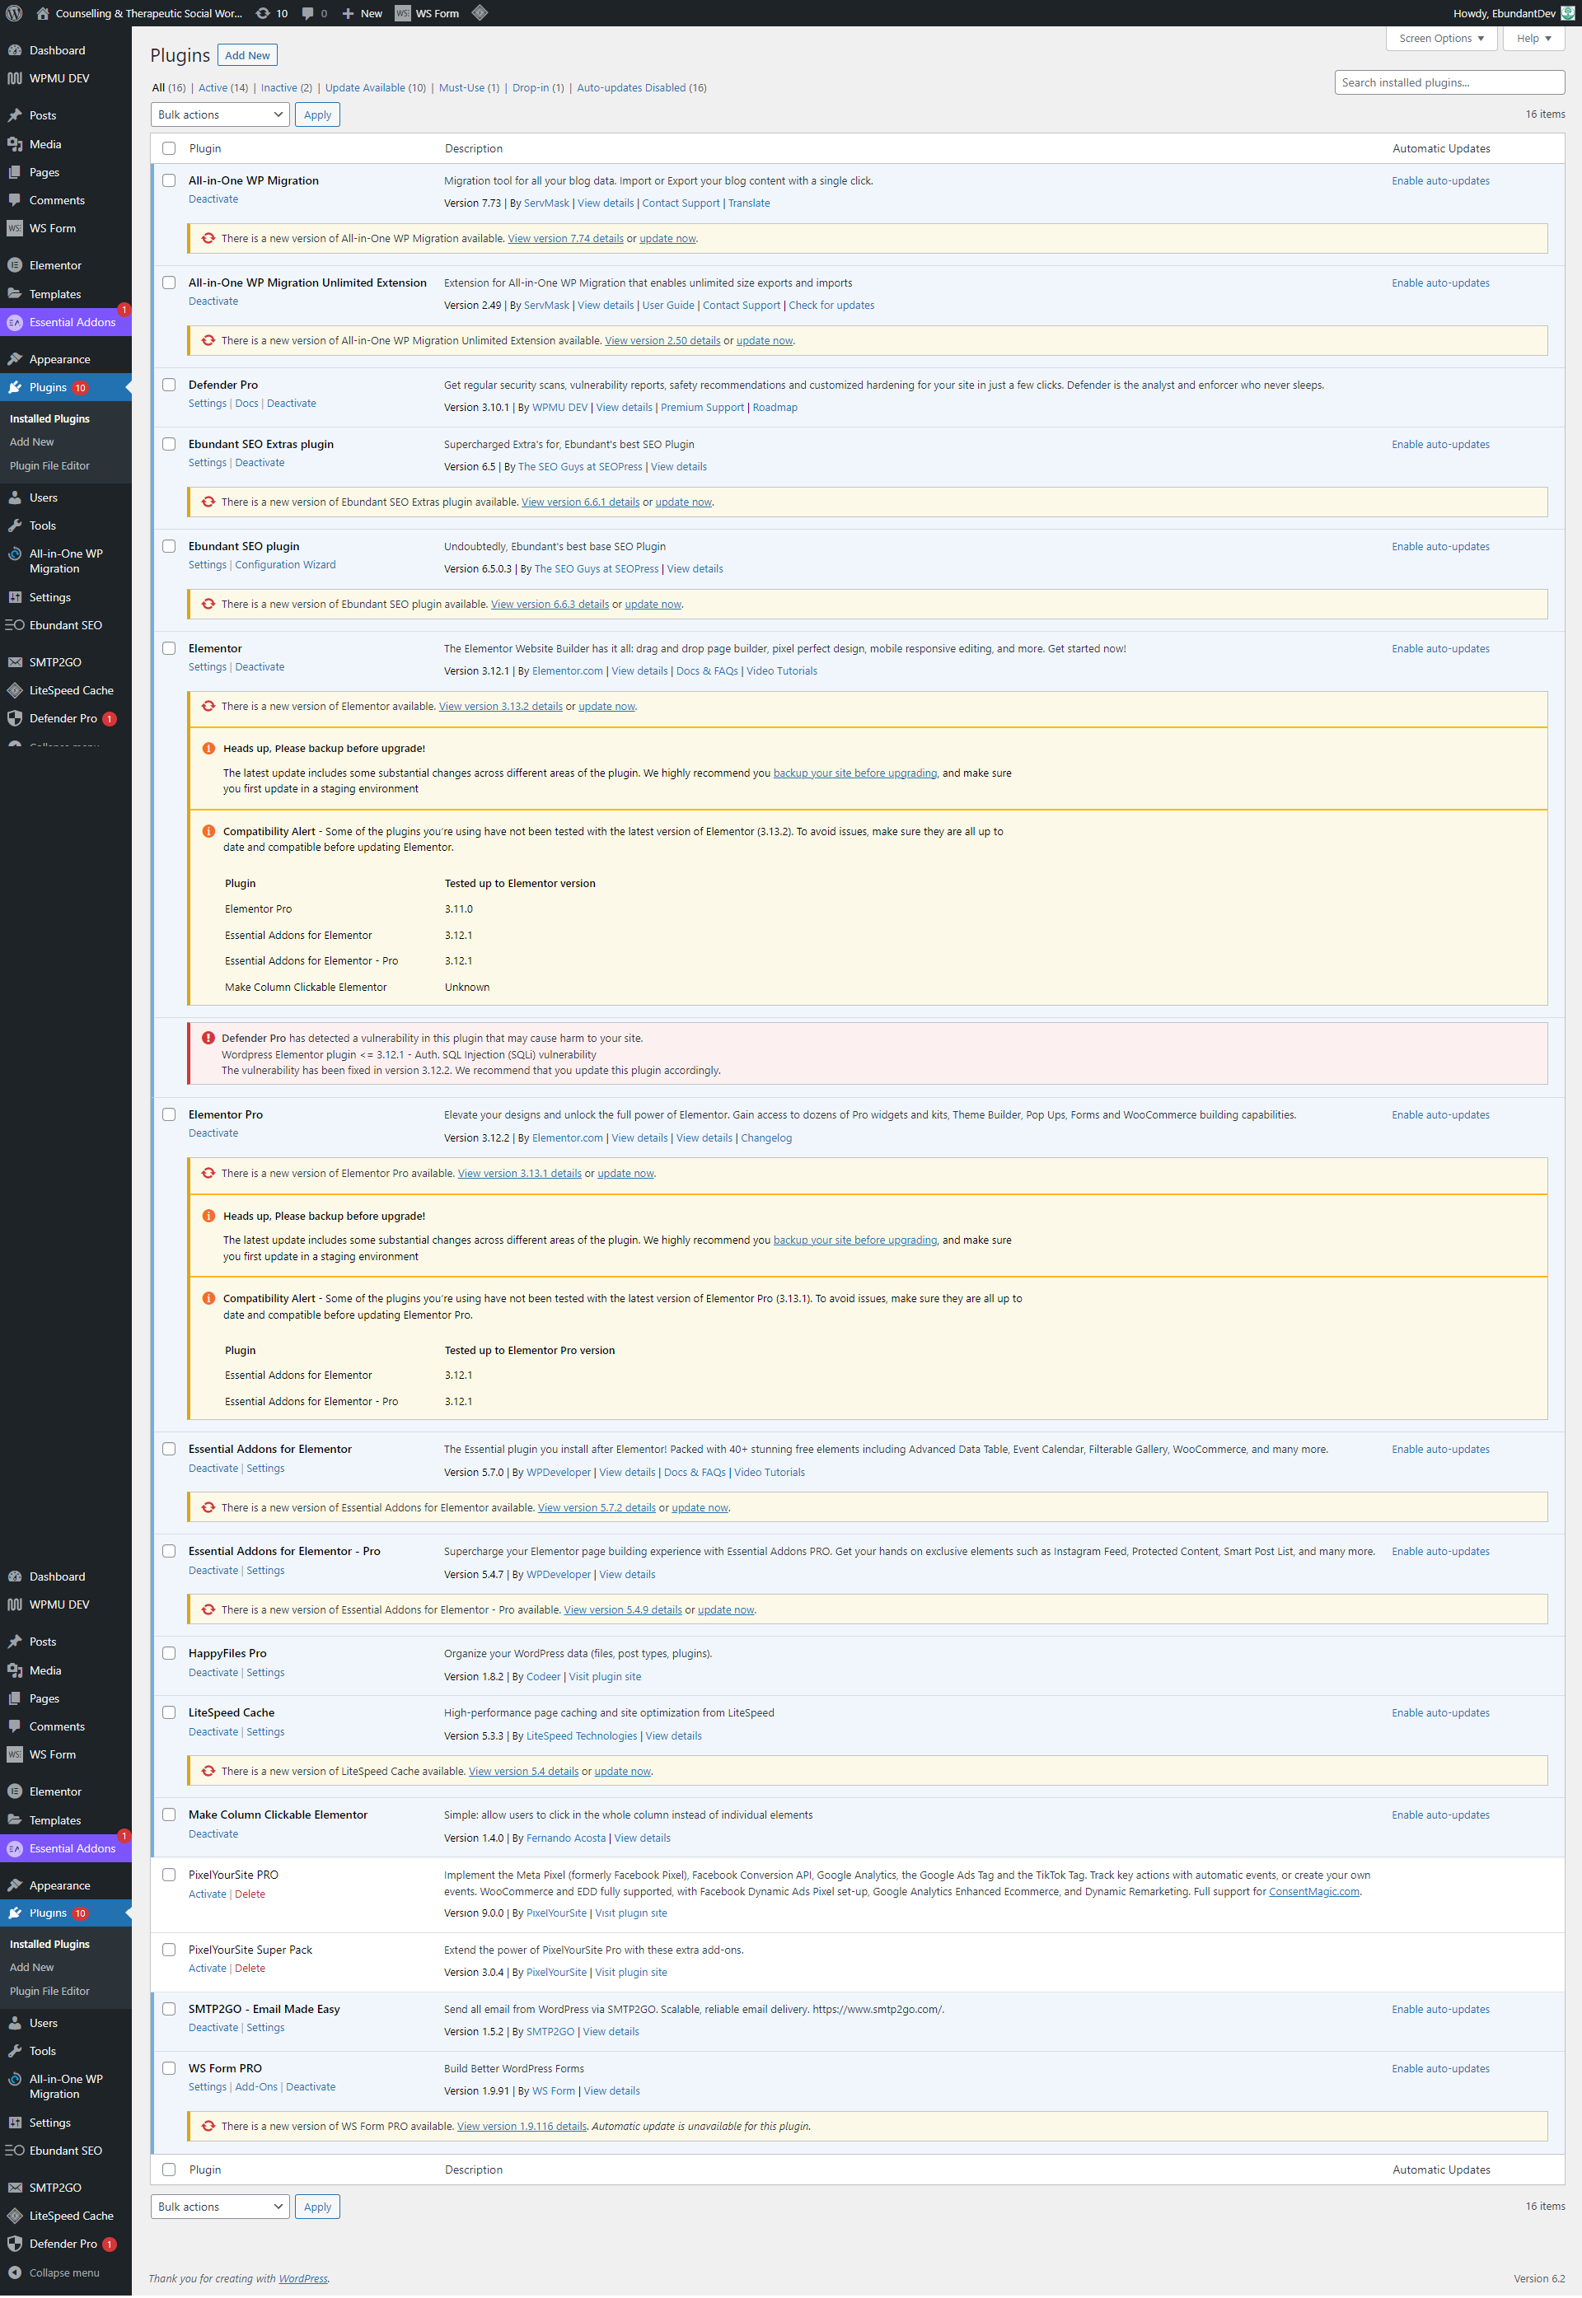
Task: Toggle the select-all checkbox in table header
Action: pos(169,148)
